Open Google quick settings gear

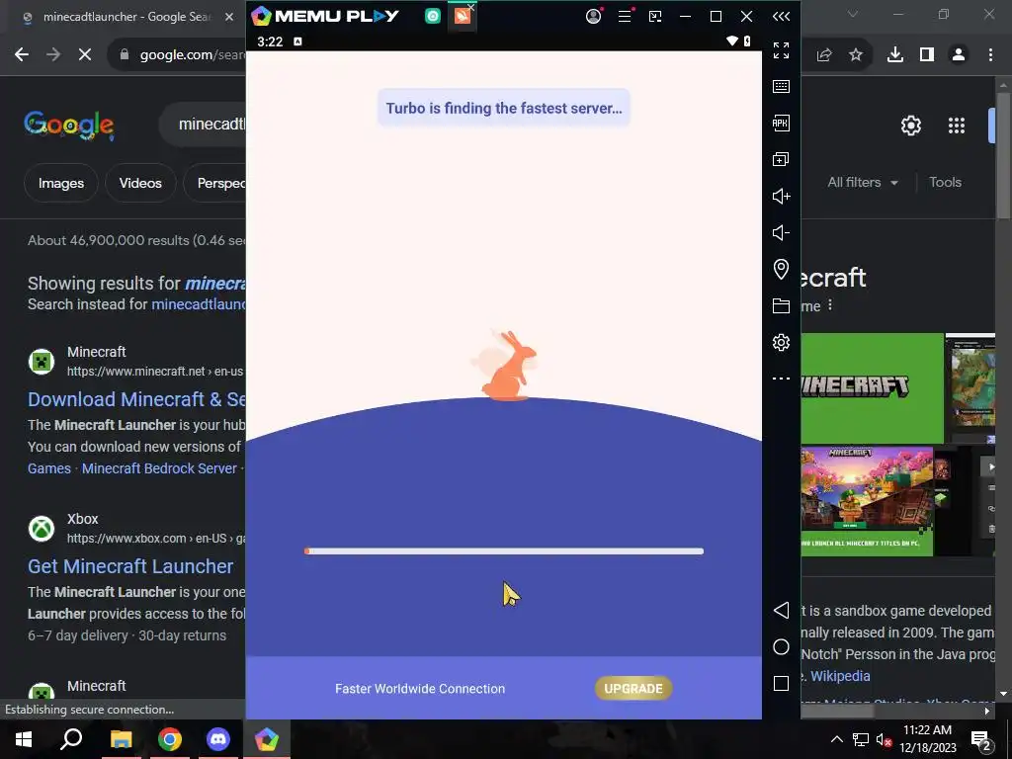(x=910, y=126)
